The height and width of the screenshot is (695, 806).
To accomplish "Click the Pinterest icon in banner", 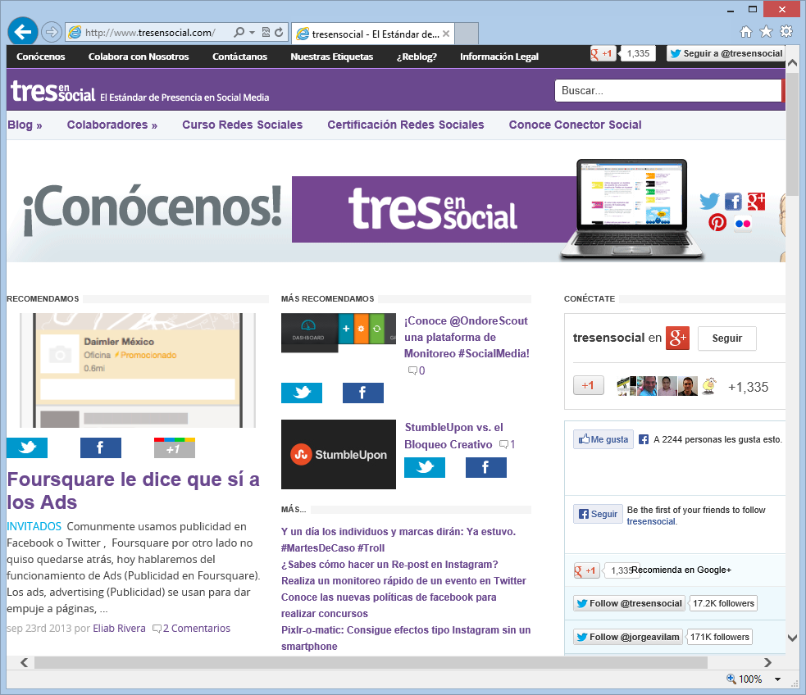I will click(x=717, y=222).
